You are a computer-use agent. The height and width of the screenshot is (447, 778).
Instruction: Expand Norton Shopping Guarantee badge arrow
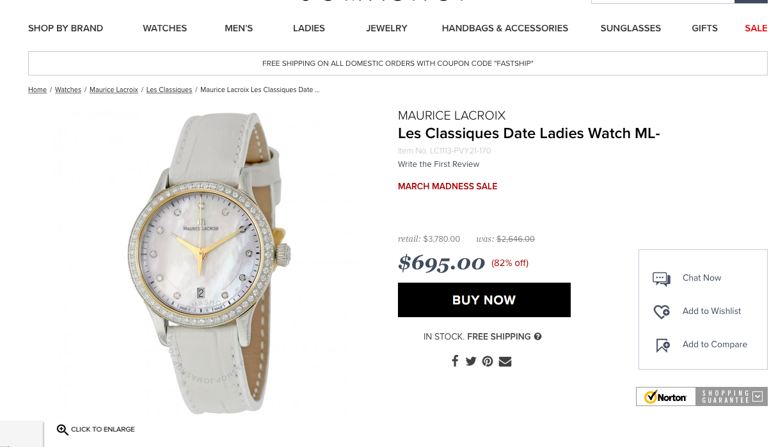(x=758, y=396)
